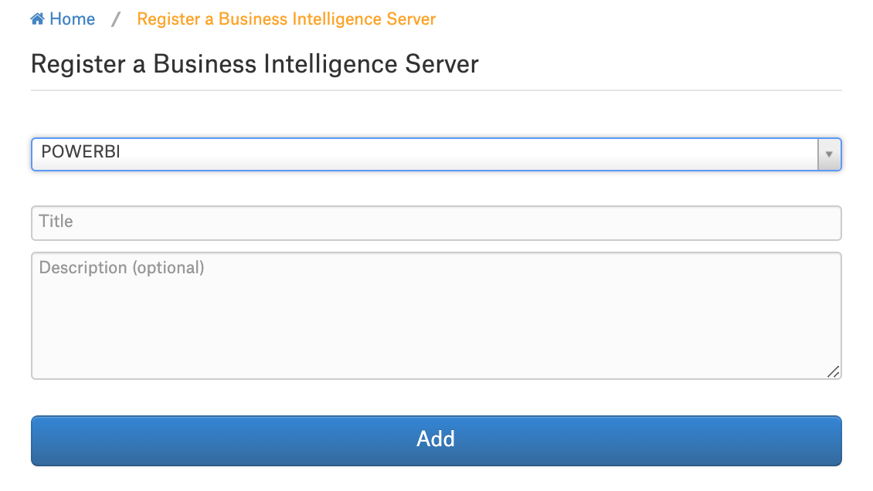
Task: Click the current page breadcrumb item
Action: 286,19
